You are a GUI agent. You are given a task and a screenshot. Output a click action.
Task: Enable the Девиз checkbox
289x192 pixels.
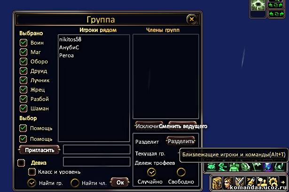[x=21, y=163]
